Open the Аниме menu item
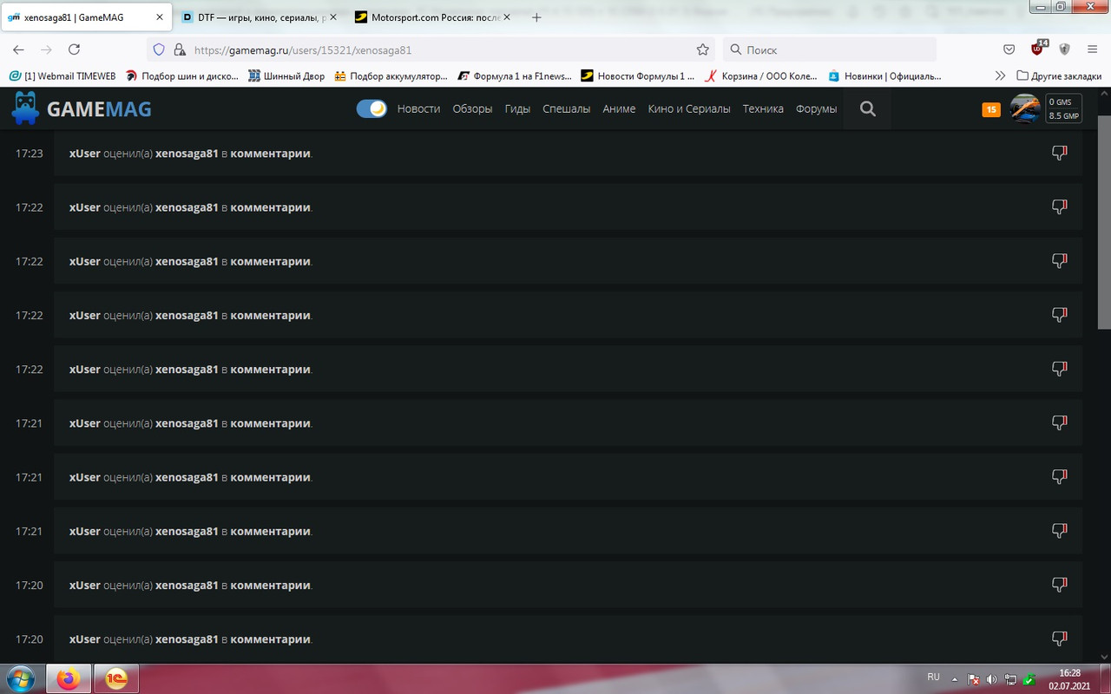The height and width of the screenshot is (694, 1111). (619, 108)
